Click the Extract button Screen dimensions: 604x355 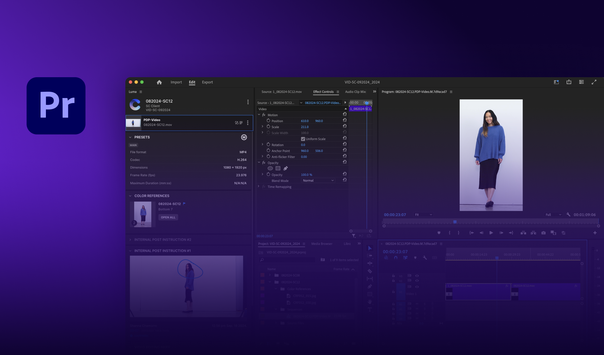pos(533,233)
